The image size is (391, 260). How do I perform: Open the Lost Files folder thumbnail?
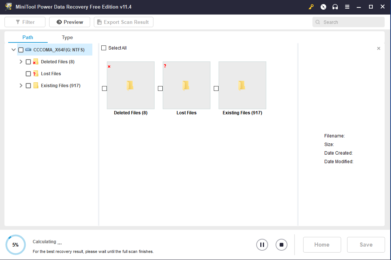click(187, 85)
